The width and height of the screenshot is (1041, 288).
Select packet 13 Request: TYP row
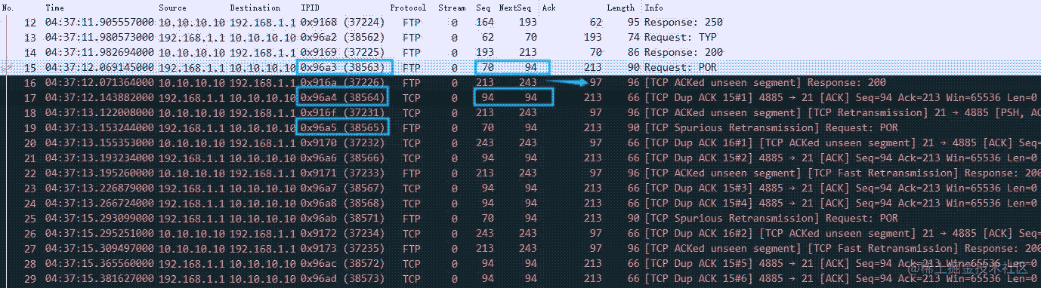coord(520,37)
